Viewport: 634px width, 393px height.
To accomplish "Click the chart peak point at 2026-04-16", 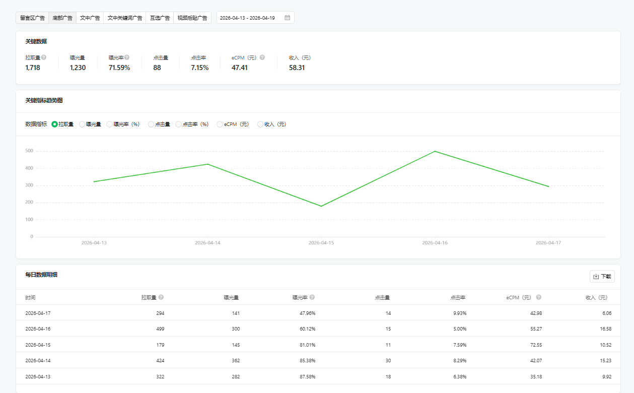I will (435, 151).
